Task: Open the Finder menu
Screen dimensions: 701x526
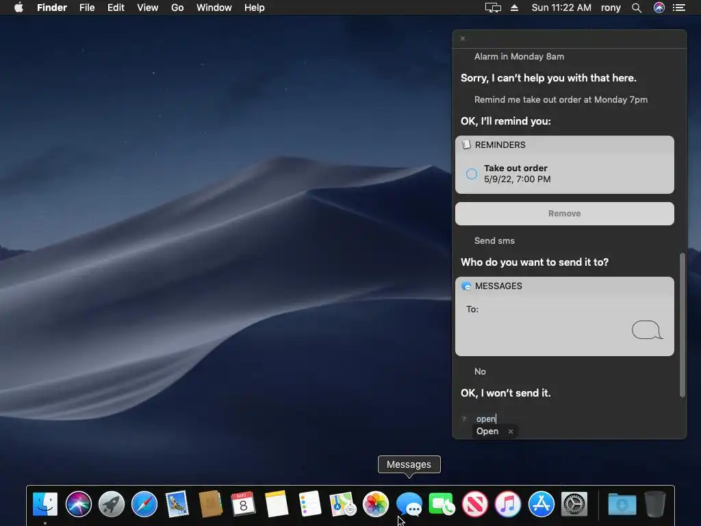Action: (x=52, y=8)
